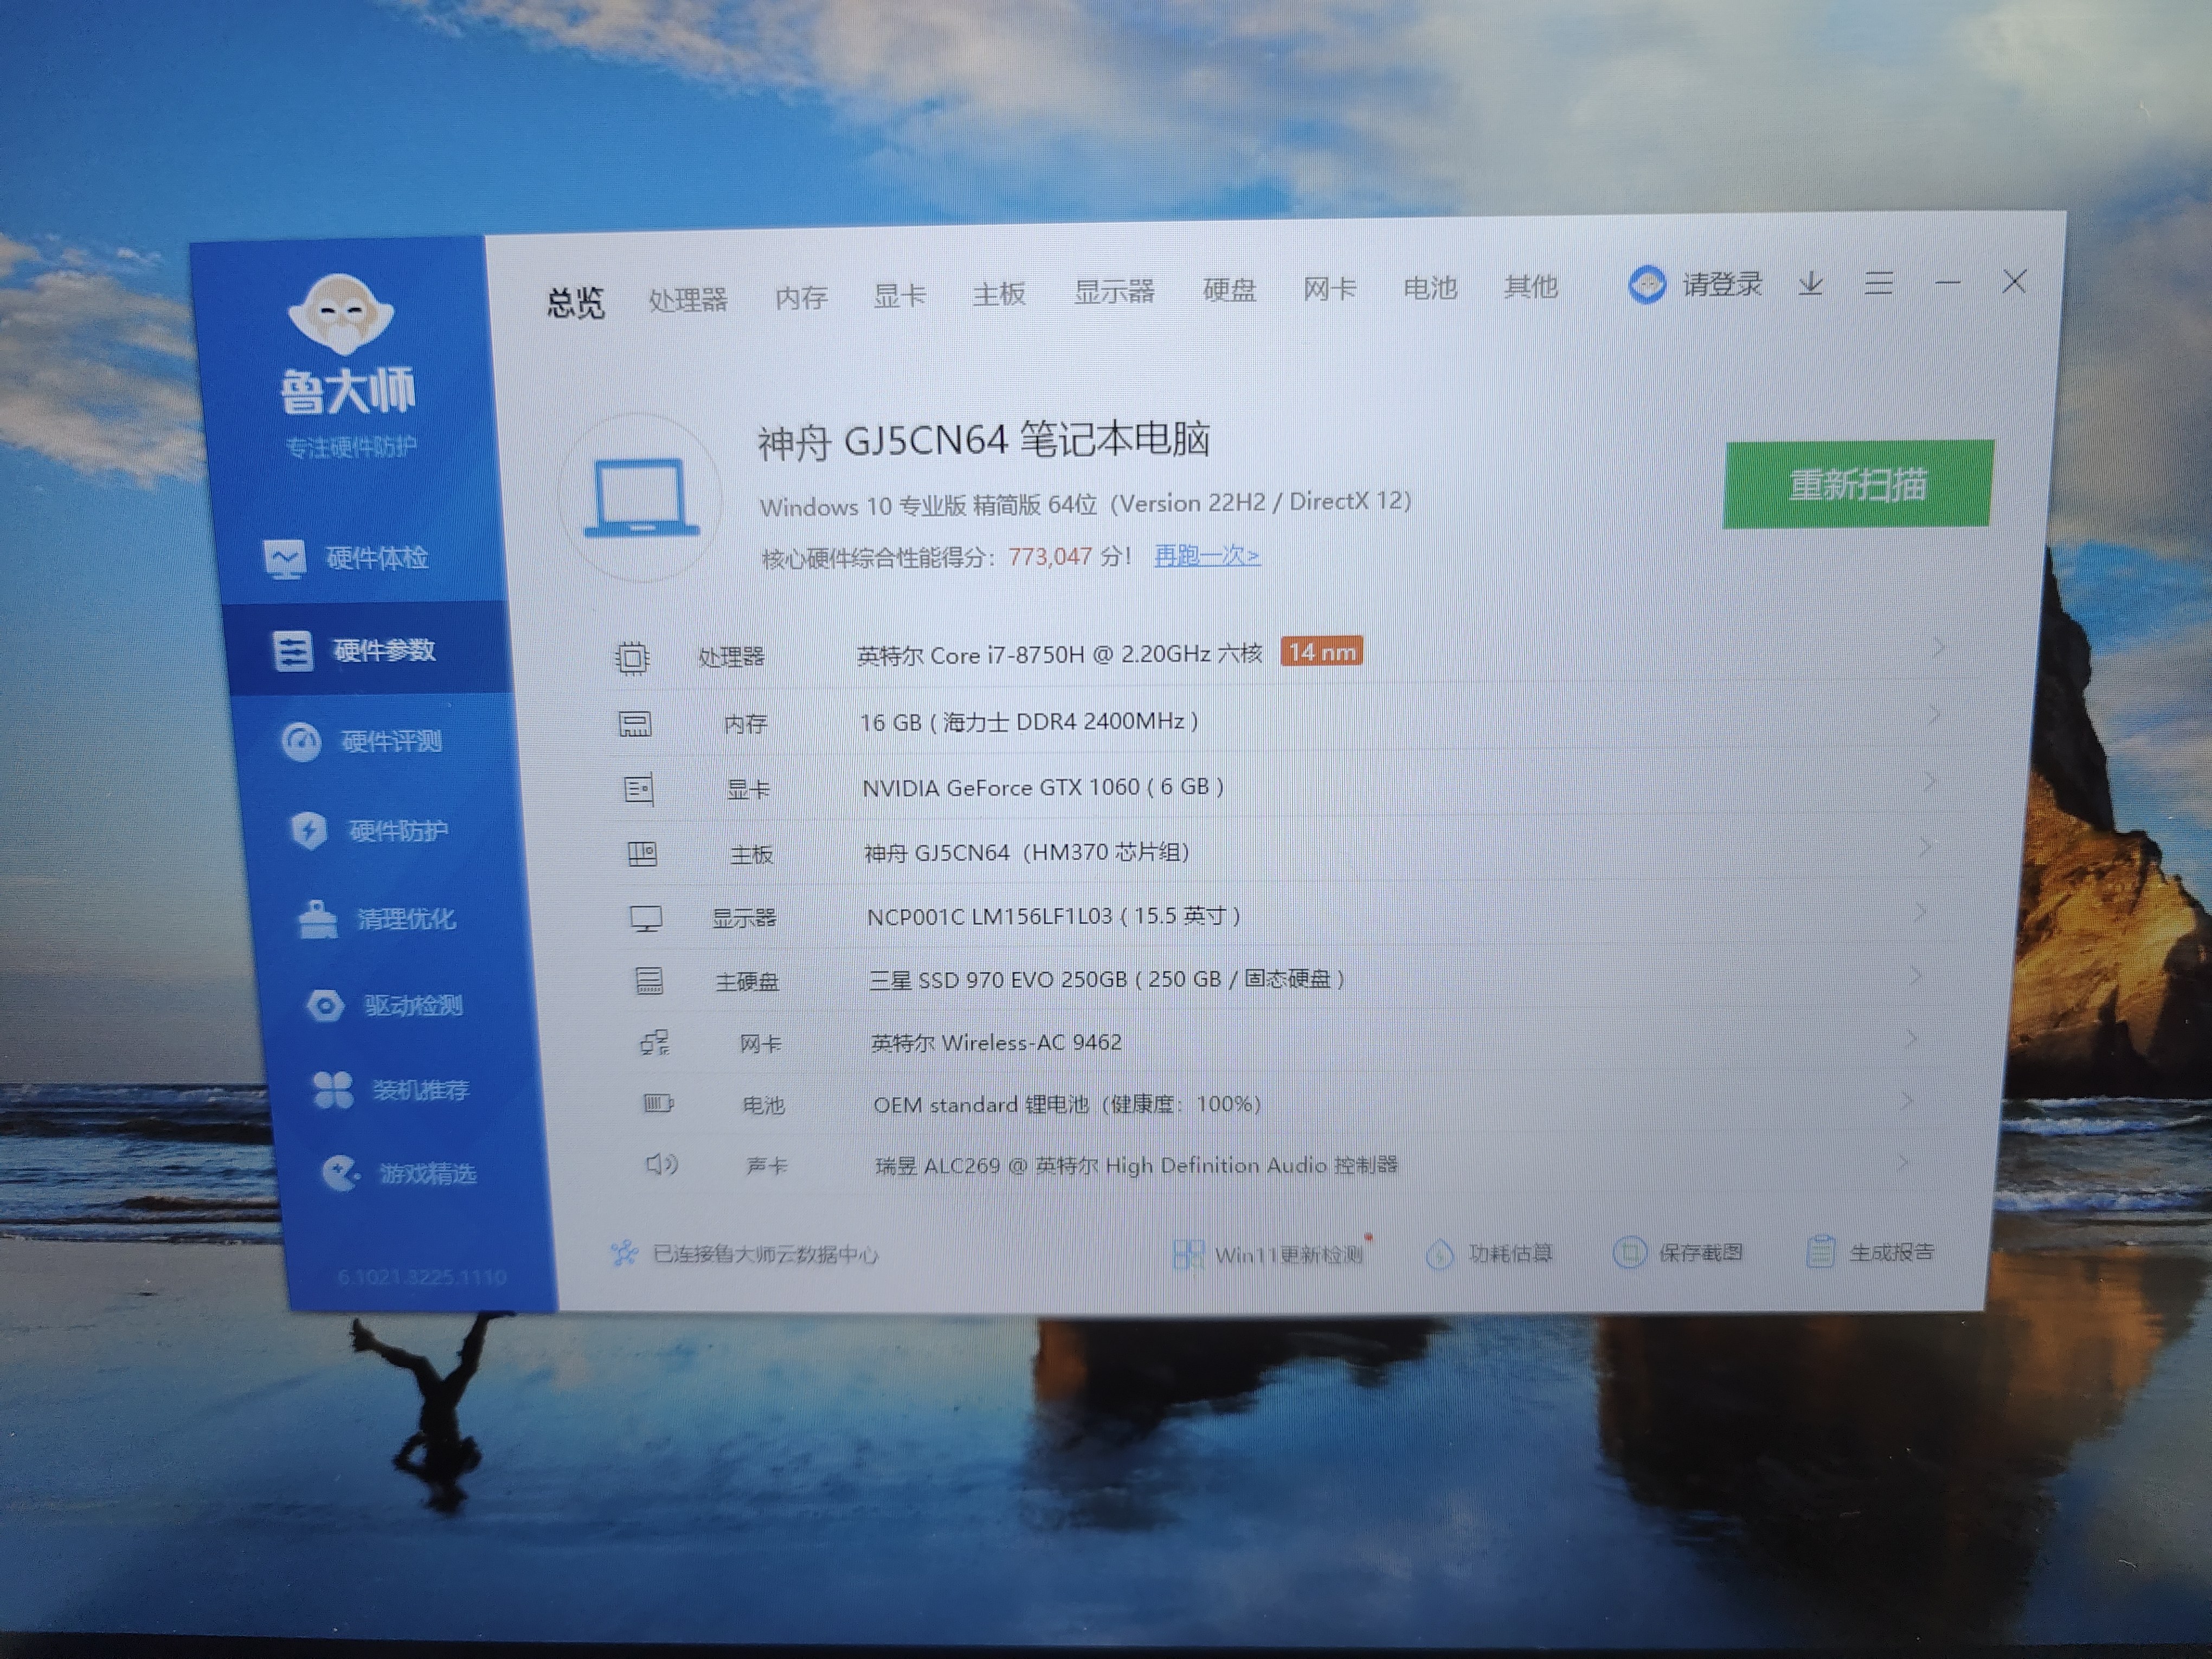This screenshot has height=1659, width=2212.
Task: Expand the 处理器 row chevron
Action: coord(1939,648)
